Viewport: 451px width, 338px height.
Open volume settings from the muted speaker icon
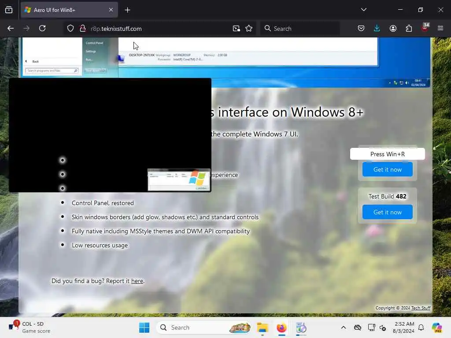(383, 327)
